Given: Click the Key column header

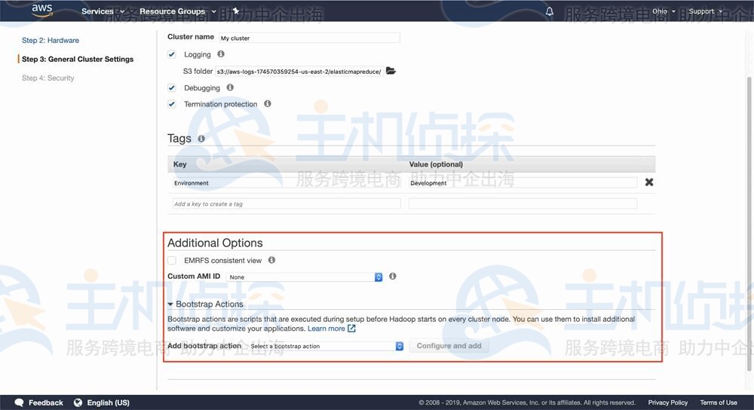Looking at the screenshot, I should [x=180, y=164].
